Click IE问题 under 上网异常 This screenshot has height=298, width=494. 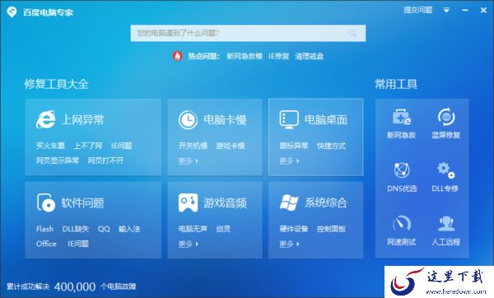pos(122,146)
